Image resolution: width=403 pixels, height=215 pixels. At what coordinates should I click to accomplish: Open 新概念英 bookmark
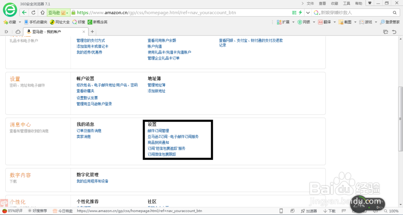pyautogui.click(x=98, y=22)
